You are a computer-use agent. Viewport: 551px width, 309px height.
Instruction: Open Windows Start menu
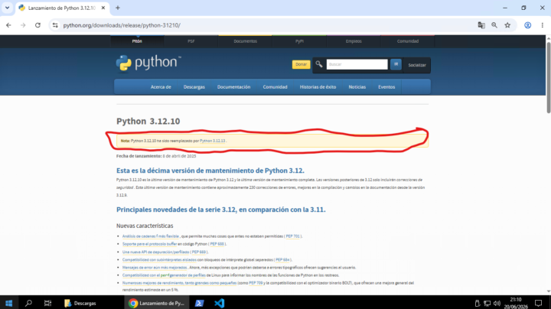pos(8,303)
